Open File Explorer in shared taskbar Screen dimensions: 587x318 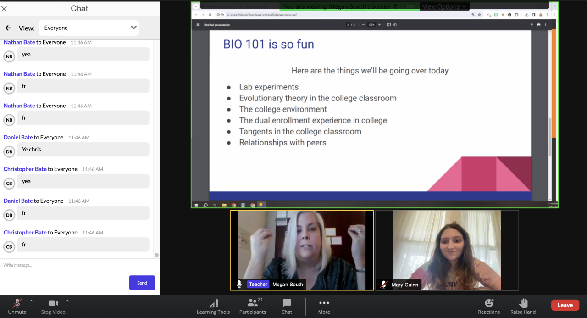(x=224, y=205)
